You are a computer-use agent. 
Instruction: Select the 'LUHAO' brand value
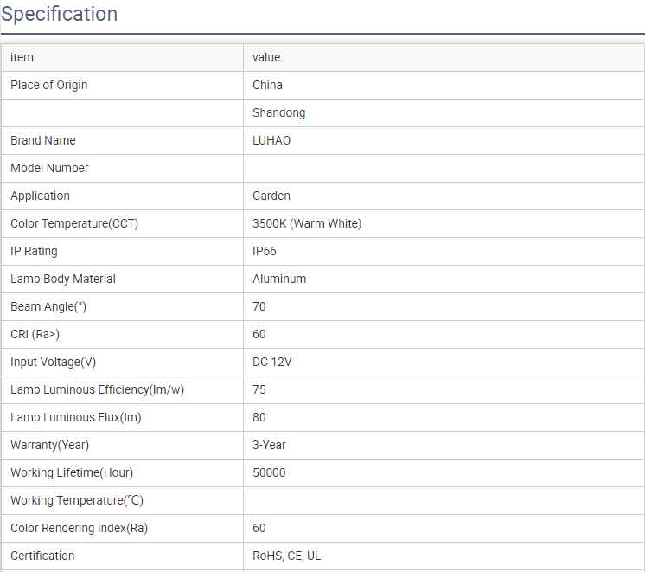tap(271, 140)
